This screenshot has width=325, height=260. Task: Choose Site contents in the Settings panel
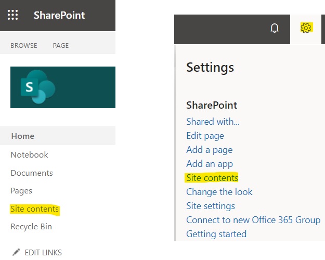[x=212, y=178]
